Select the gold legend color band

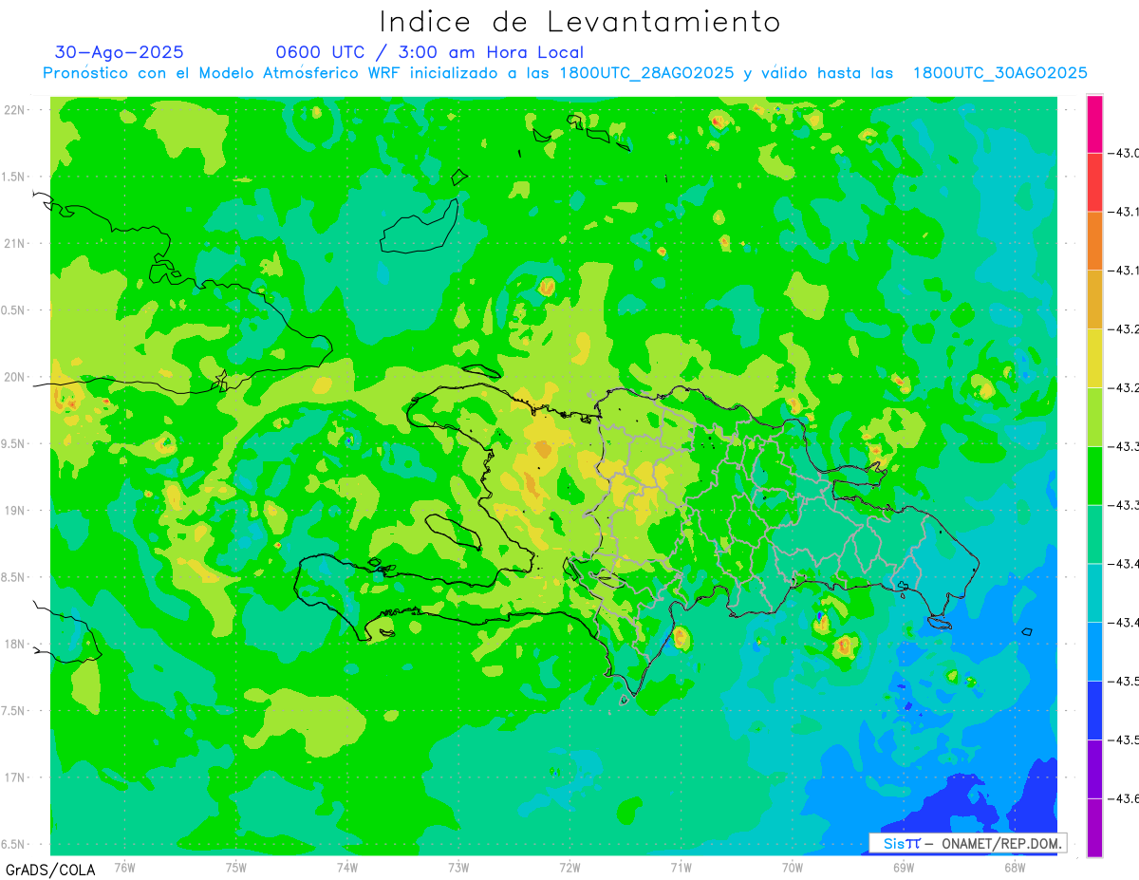tap(1094, 300)
